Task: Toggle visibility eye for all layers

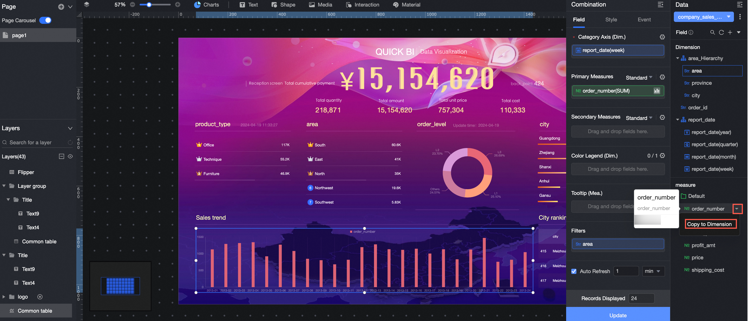Action: tap(70, 156)
